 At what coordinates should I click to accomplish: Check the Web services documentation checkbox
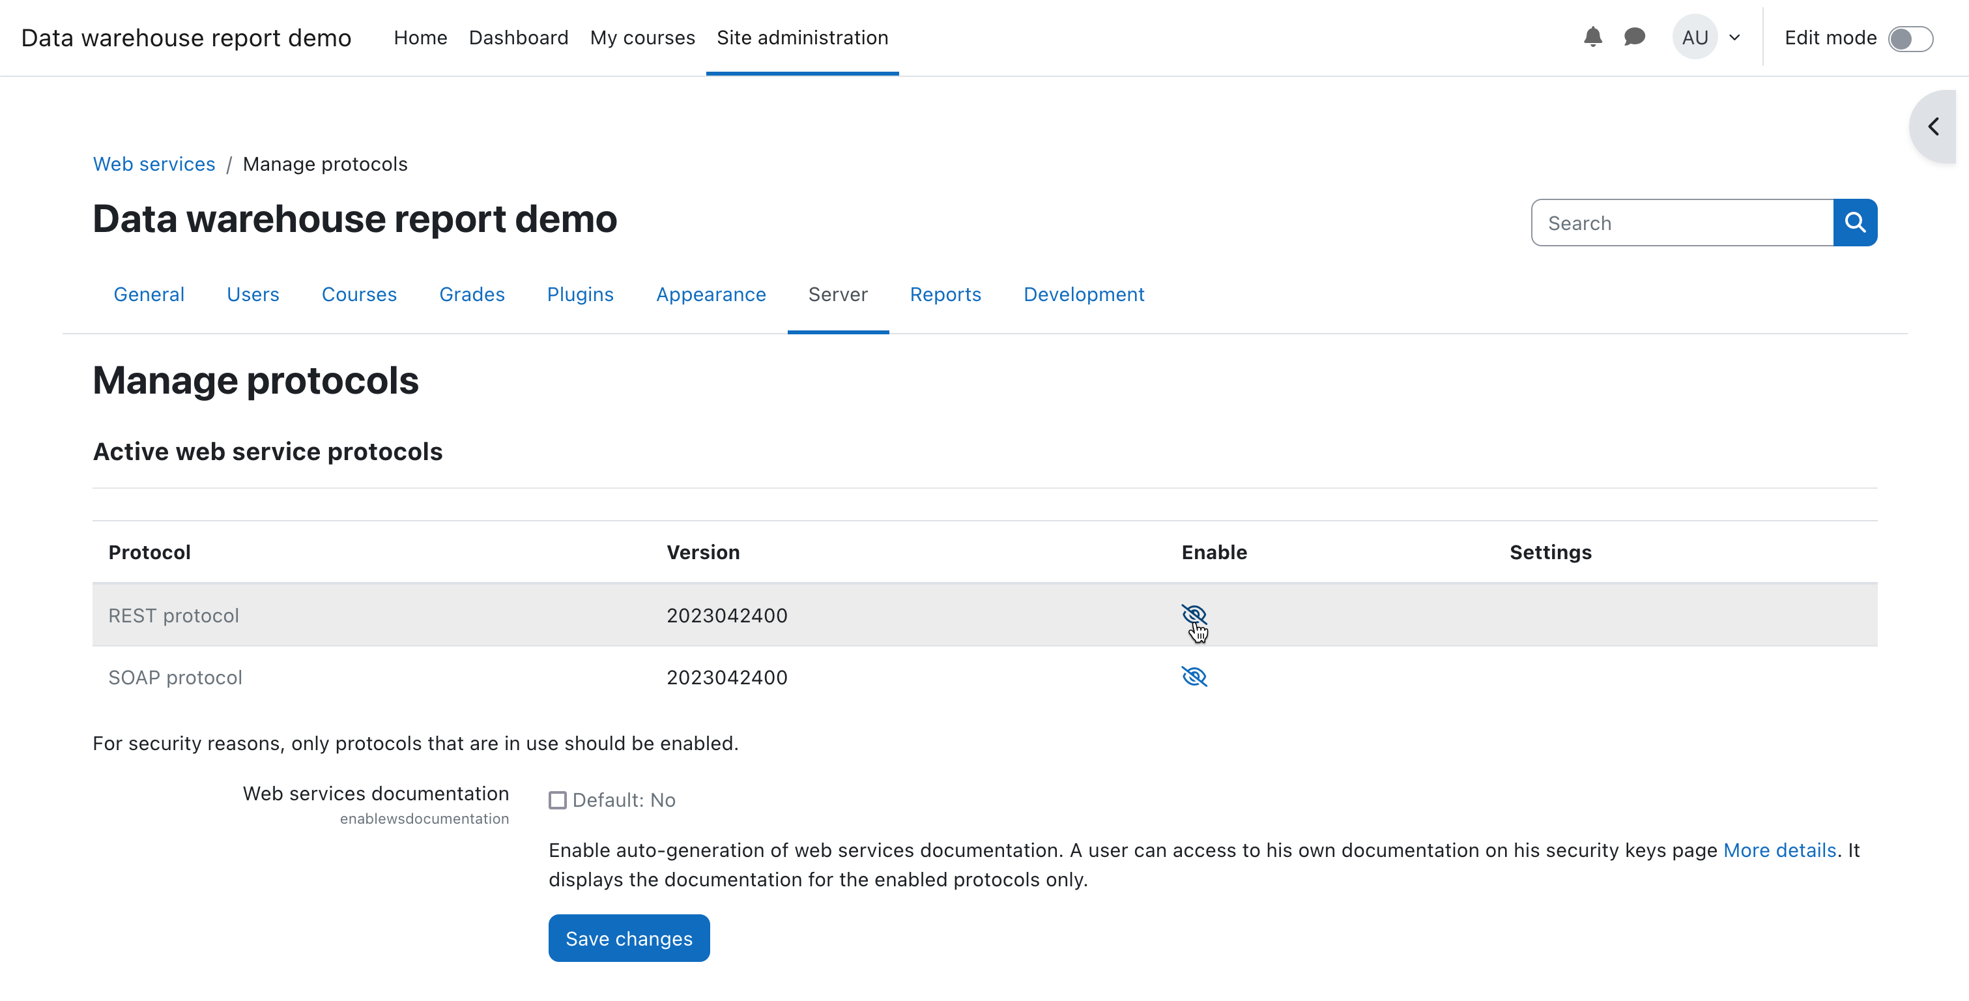tap(557, 800)
